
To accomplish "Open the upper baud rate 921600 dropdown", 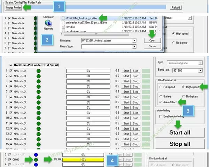I will (189, 18).
